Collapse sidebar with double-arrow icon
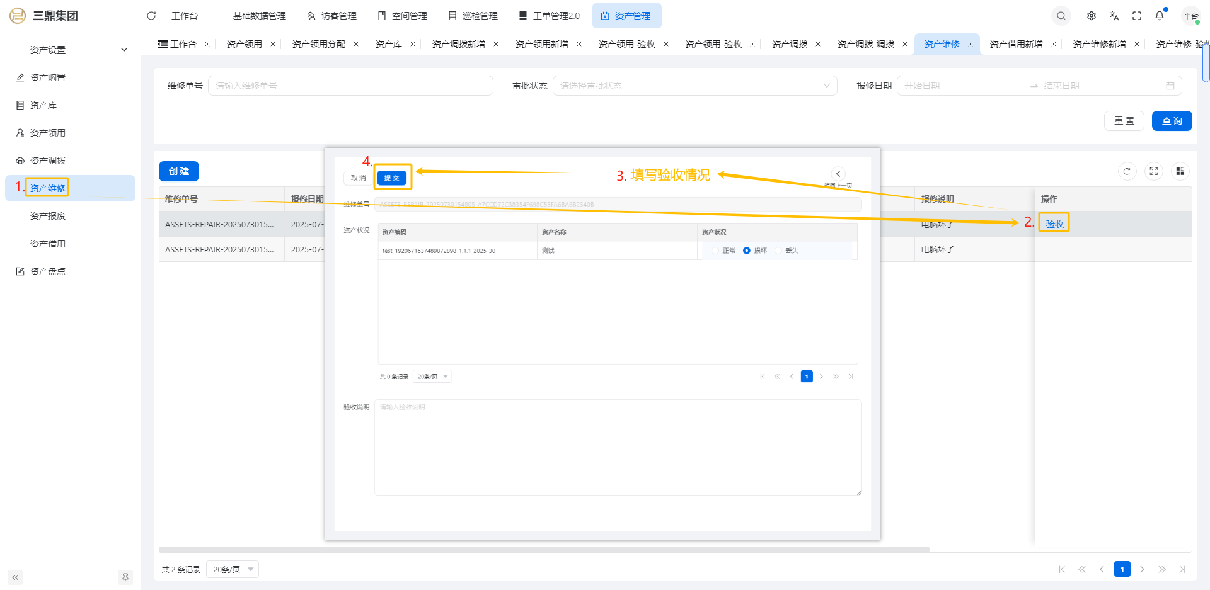The width and height of the screenshot is (1210, 590). click(x=15, y=577)
